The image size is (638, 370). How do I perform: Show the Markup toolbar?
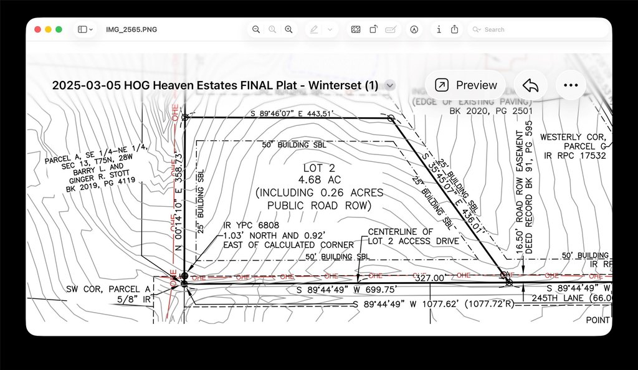click(414, 29)
